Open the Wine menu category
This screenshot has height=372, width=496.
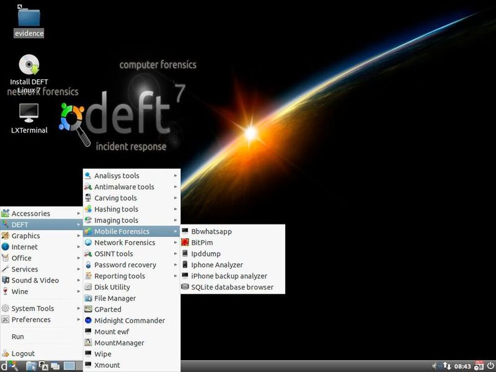point(41,291)
